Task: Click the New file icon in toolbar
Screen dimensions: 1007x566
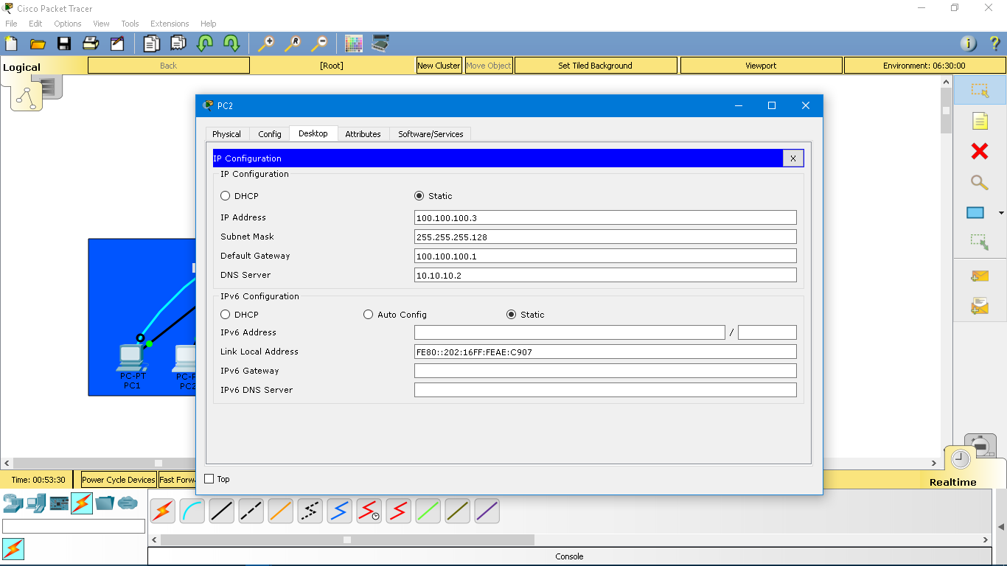Action: coord(11,43)
